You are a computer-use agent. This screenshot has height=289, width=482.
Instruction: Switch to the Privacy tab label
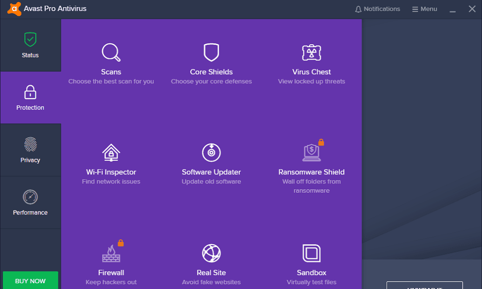tap(30, 160)
